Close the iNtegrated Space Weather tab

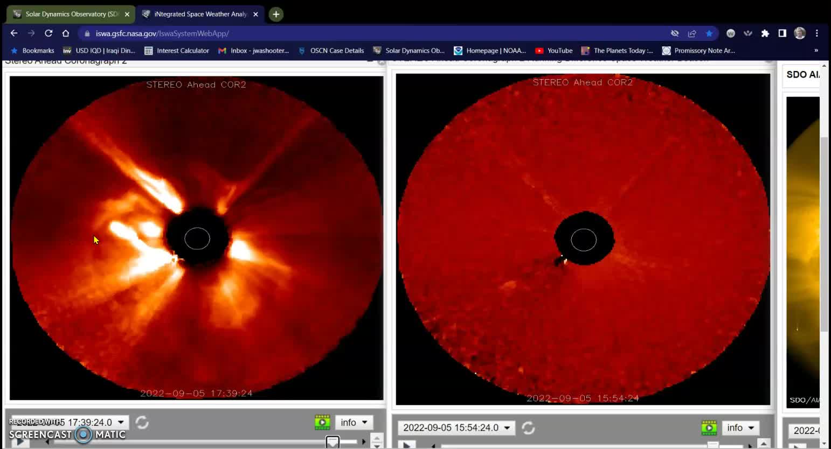256,15
